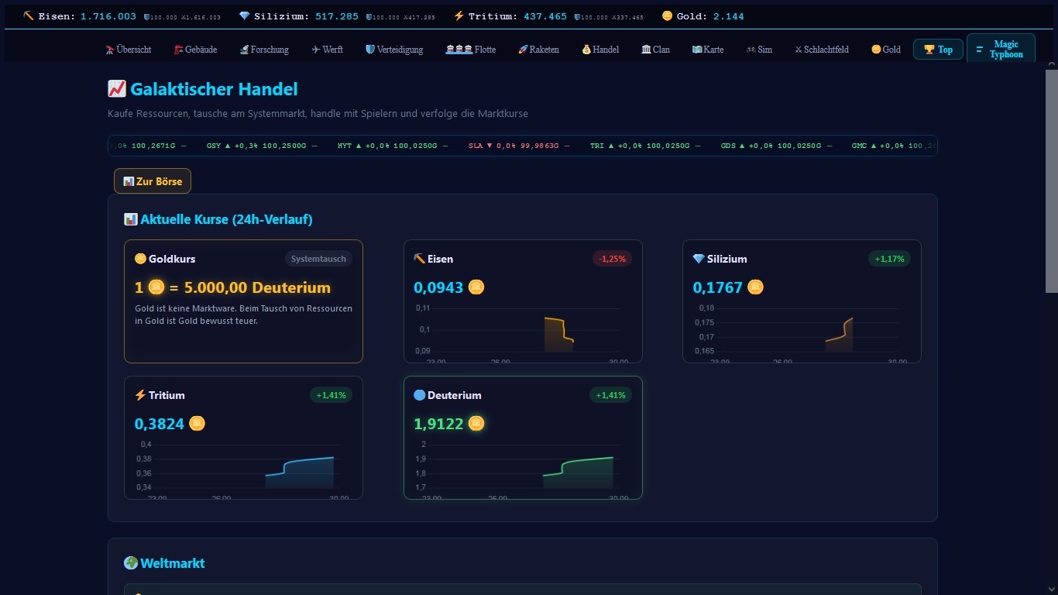Open the Karte view
The height and width of the screenshot is (595, 1058).
(708, 50)
